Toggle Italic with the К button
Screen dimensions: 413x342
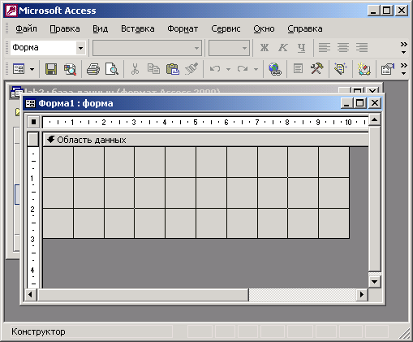point(283,48)
